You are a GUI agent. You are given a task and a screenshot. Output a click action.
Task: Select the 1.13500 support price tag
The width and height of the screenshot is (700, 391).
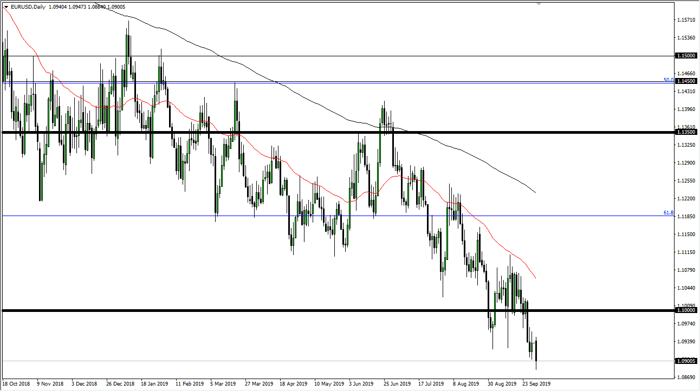tap(686, 131)
